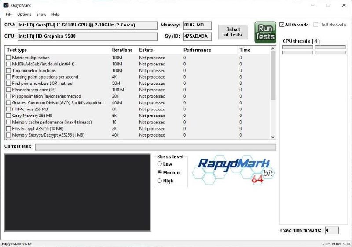The width and height of the screenshot is (352, 247).
Task: Close the RapydMark window
Action: 344,5
